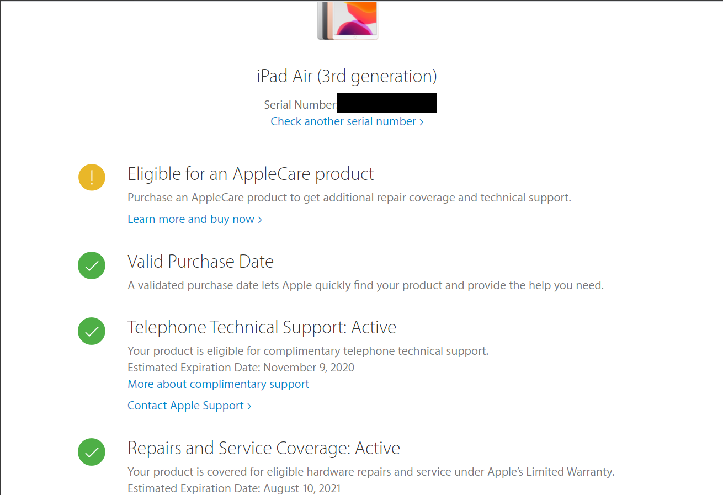The width and height of the screenshot is (723, 495).
Task: Click the yellow exclamation AppleCare eligibility icon
Action: pos(92,177)
